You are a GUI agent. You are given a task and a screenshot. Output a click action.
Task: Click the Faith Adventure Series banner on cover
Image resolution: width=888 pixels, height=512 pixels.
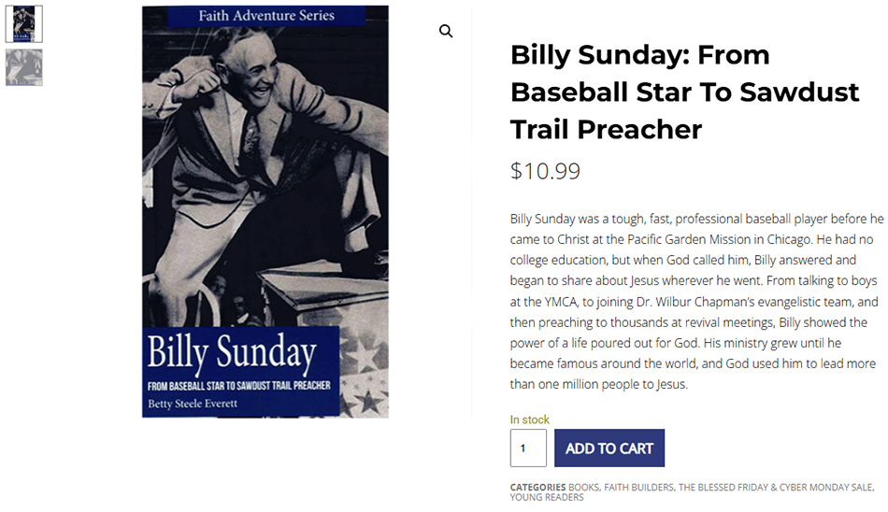click(x=266, y=16)
